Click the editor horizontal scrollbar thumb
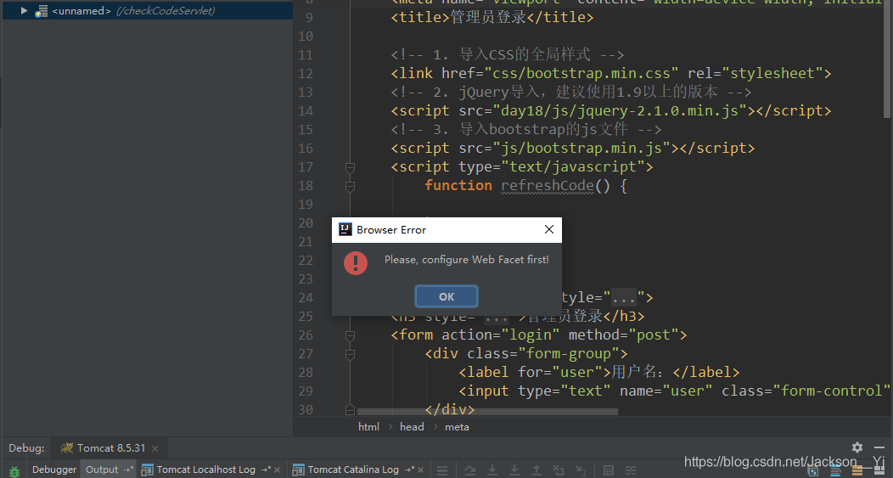The width and height of the screenshot is (893, 478). coord(487,411)
